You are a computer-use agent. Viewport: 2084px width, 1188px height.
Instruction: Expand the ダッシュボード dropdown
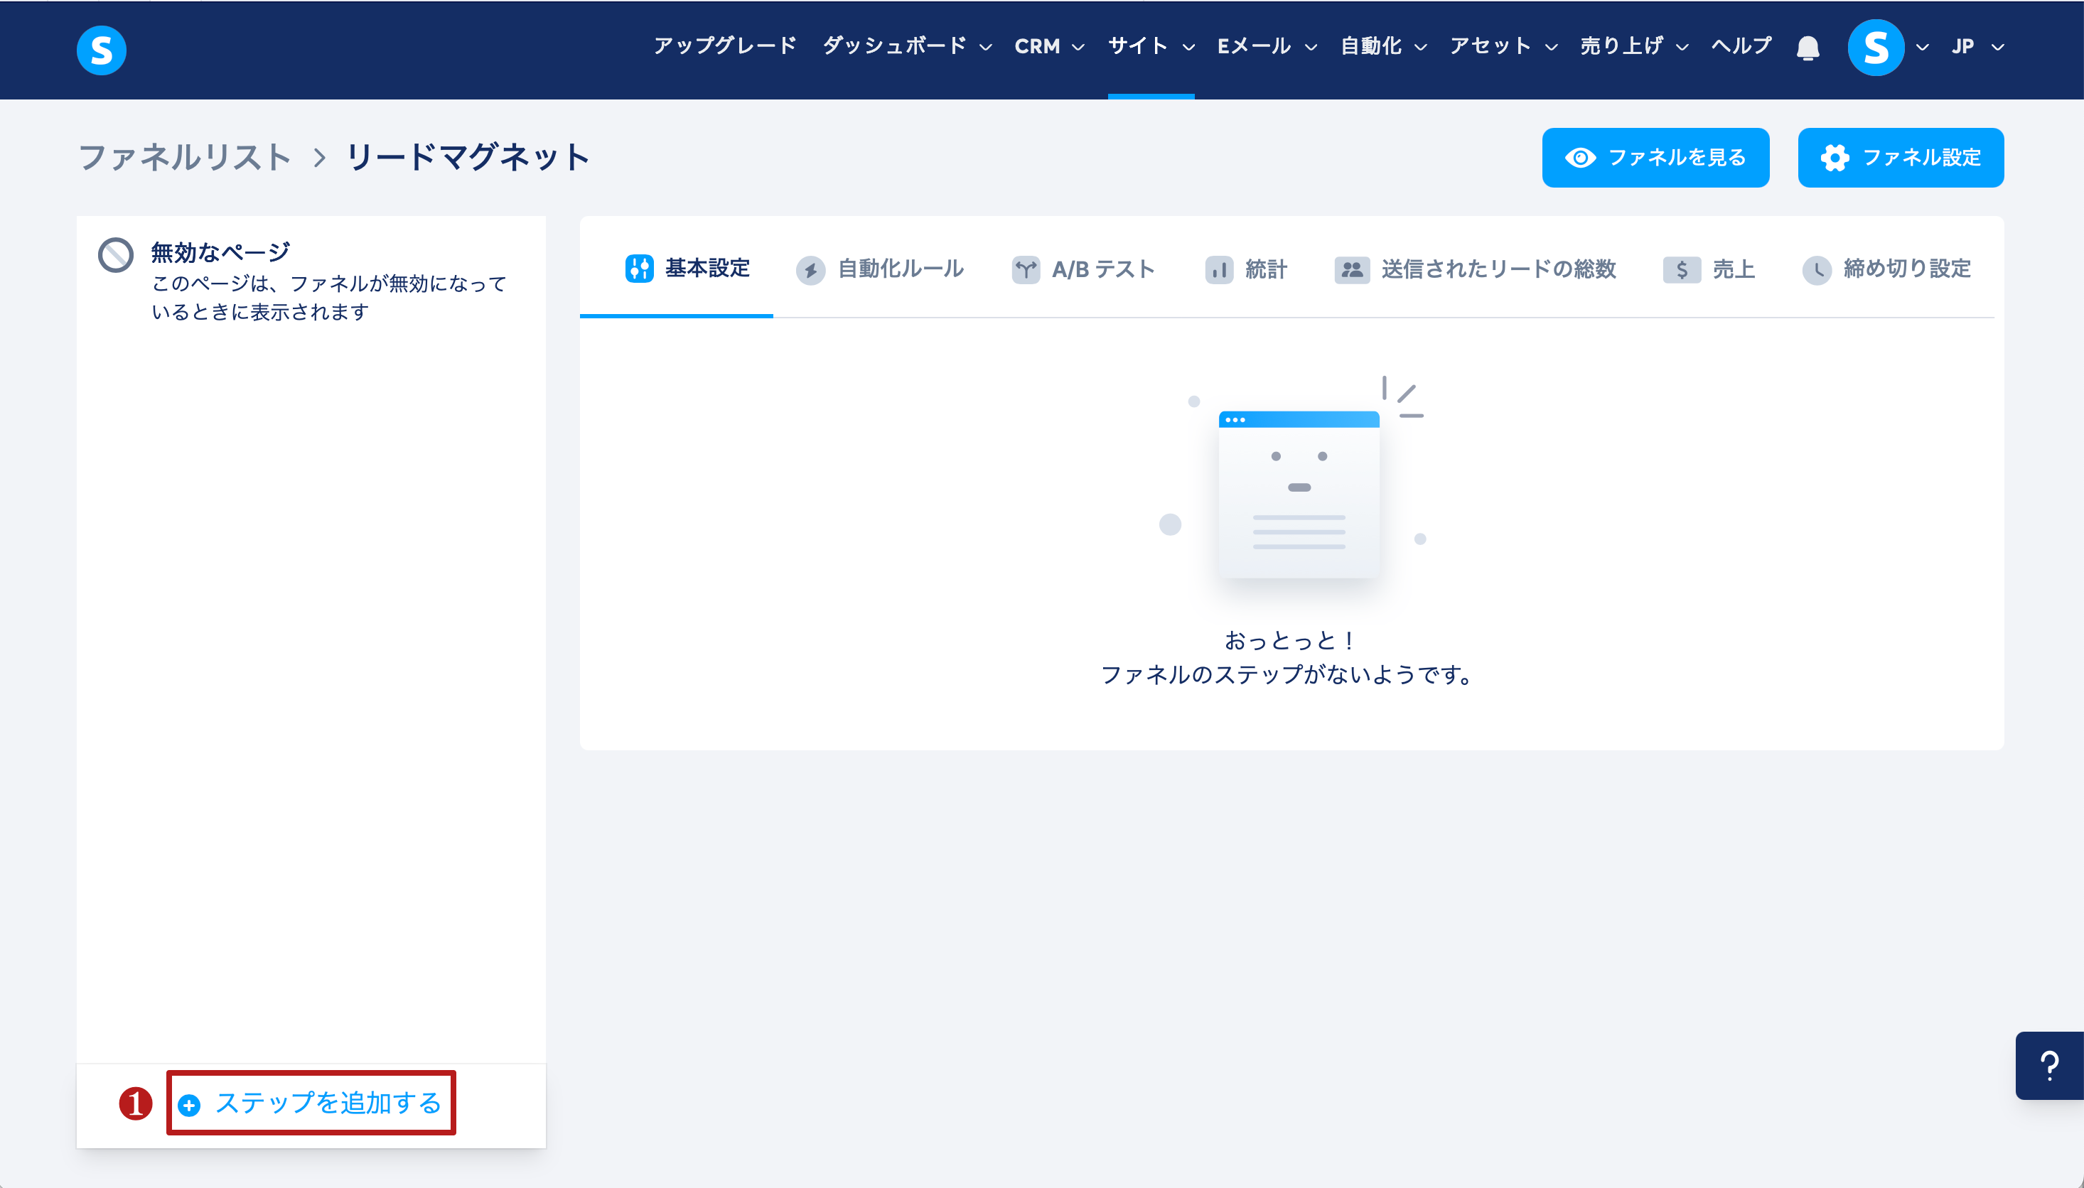tap(986, 48)
